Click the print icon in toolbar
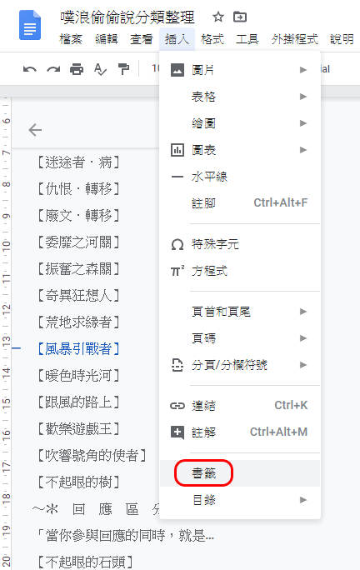 [77, 69]
